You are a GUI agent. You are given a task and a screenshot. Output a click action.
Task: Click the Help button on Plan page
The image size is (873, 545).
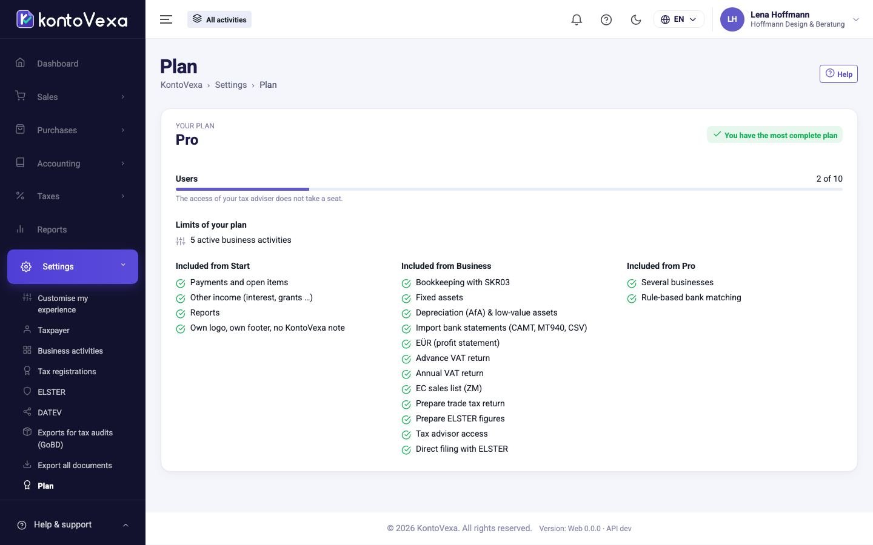click(x=838, y=74)
